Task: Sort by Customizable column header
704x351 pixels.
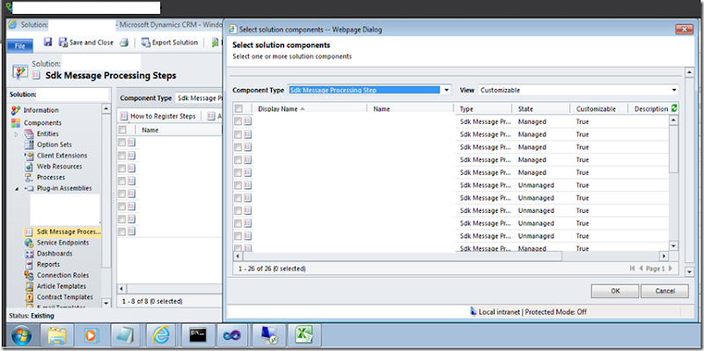Action: pos(596,109)
